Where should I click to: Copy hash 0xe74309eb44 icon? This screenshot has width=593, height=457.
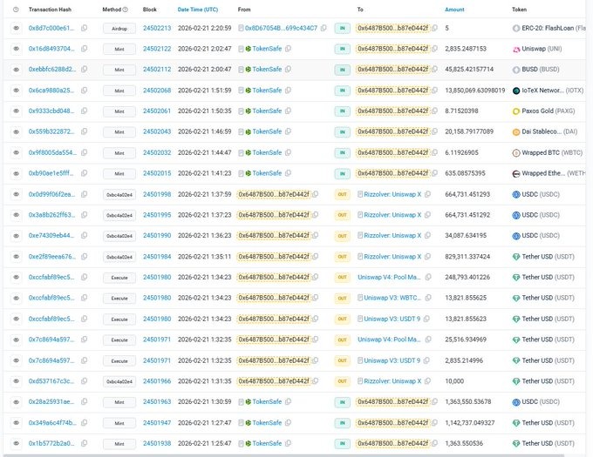point(84,236)
